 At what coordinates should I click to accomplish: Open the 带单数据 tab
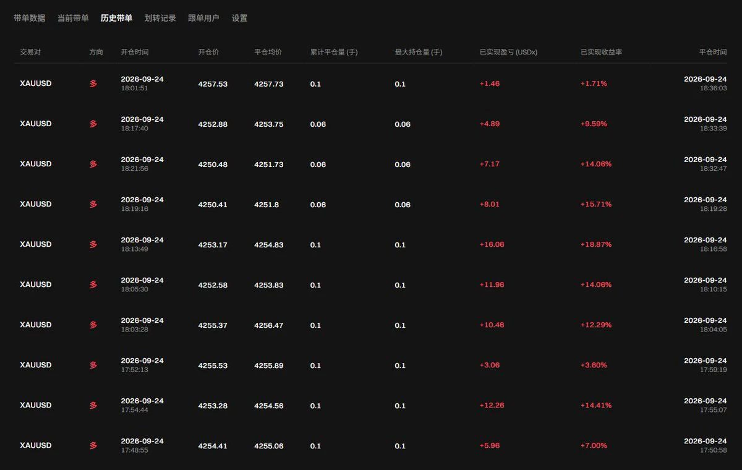pos(29,19)
